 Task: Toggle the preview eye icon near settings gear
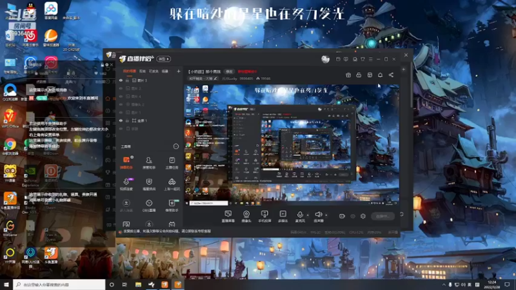pyautogui.click(x=353, y=216)
